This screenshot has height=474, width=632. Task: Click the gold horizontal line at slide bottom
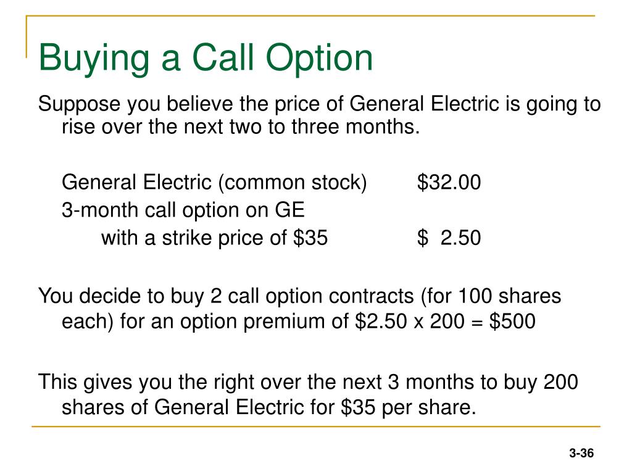coord(316,426)
